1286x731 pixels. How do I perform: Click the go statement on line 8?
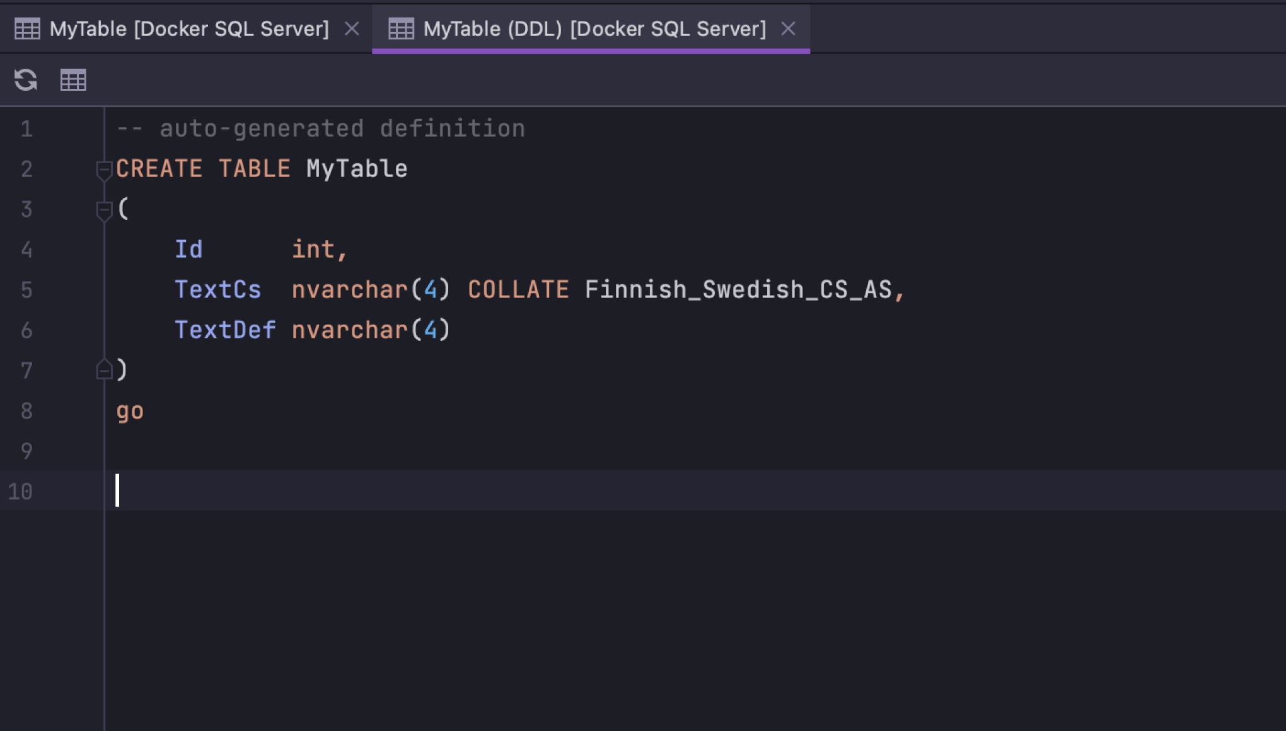coord(130,412)
